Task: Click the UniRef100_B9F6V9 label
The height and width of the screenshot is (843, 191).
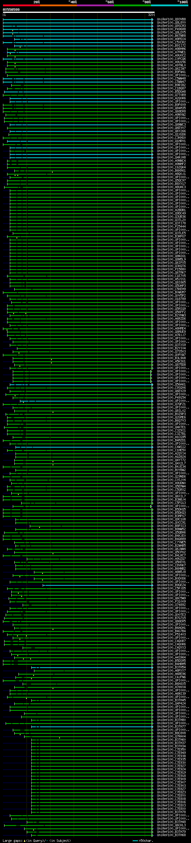Action: point(171,105)
